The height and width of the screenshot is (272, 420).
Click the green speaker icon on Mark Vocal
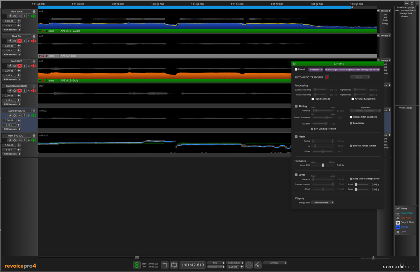coord(34,16)
